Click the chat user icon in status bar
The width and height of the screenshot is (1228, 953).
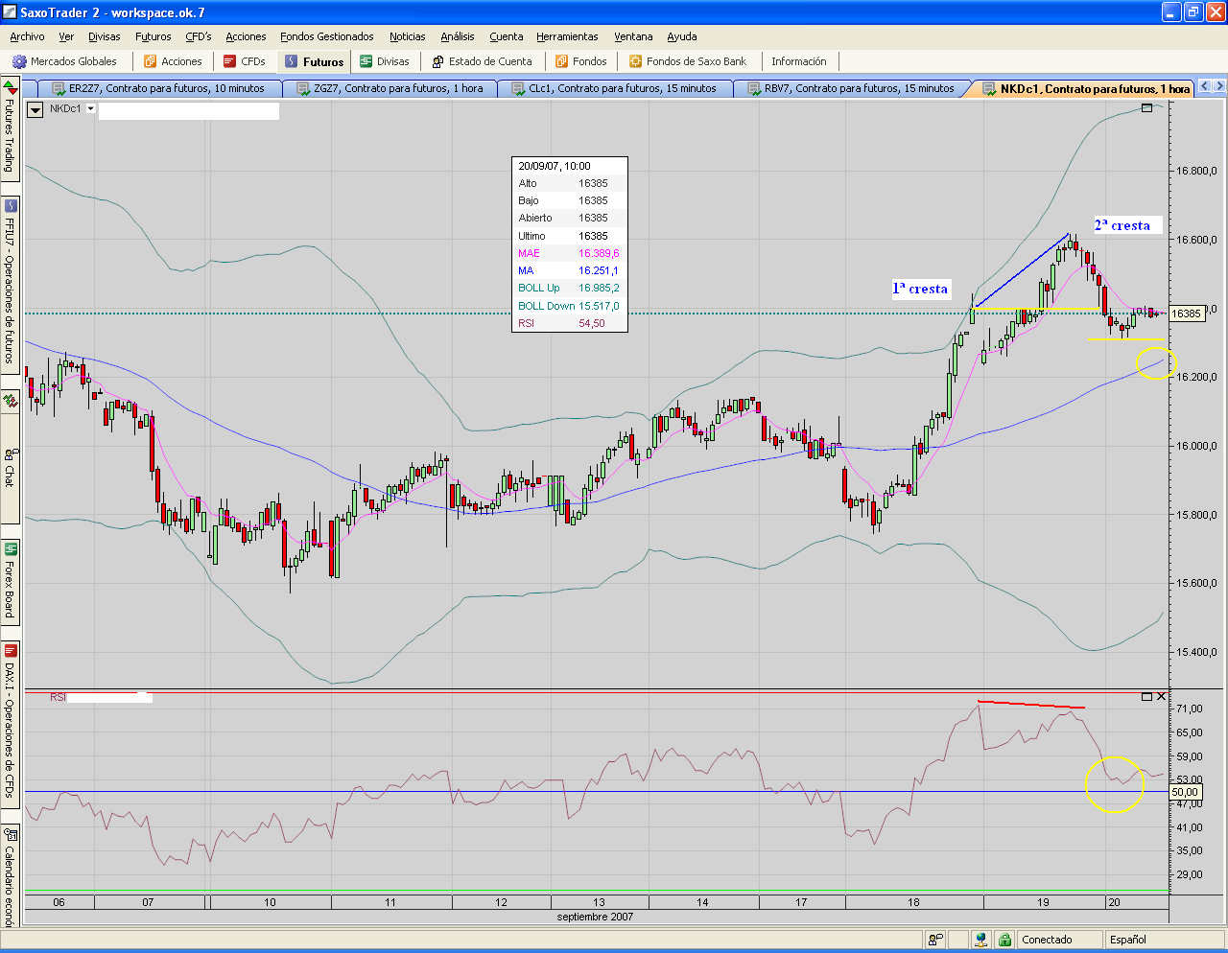coord(935,940)
